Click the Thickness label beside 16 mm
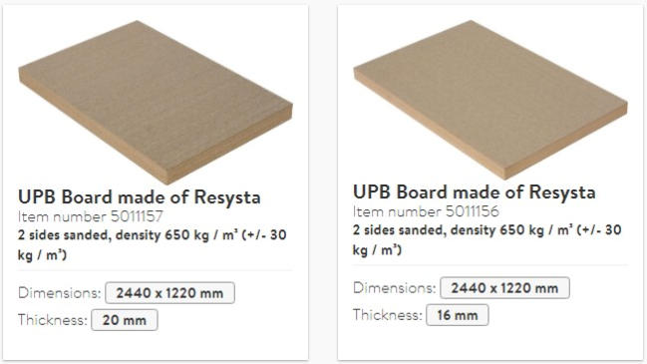This screenshot has width=647, height=364. pyautogui.click(x=388, y=315)
